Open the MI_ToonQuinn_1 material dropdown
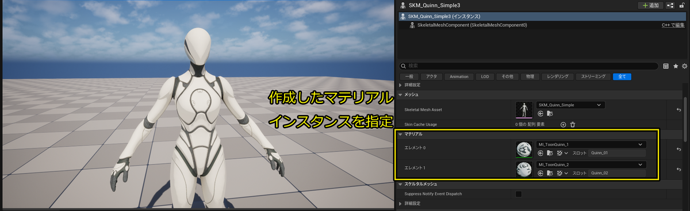Screen dimensions: 690x211 tap(591, 145)
